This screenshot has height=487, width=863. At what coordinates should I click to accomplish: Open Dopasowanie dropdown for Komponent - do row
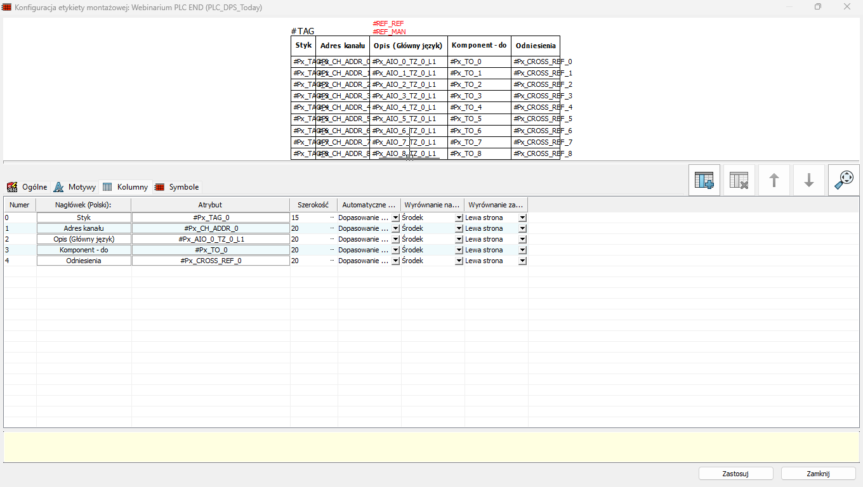click(395, 250)
